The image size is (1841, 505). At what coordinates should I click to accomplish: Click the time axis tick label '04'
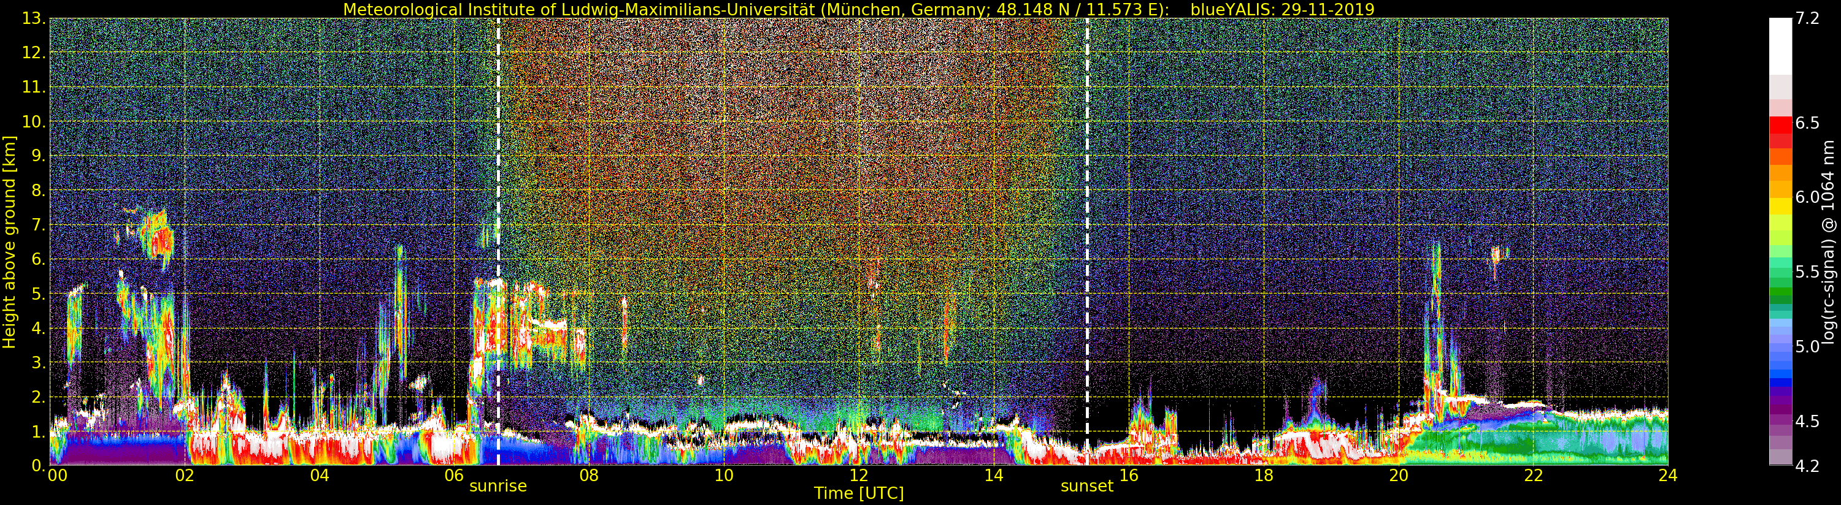tap(320, 476)
